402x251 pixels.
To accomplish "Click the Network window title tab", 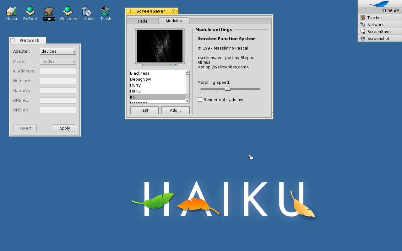I will (x=27, y=40).
